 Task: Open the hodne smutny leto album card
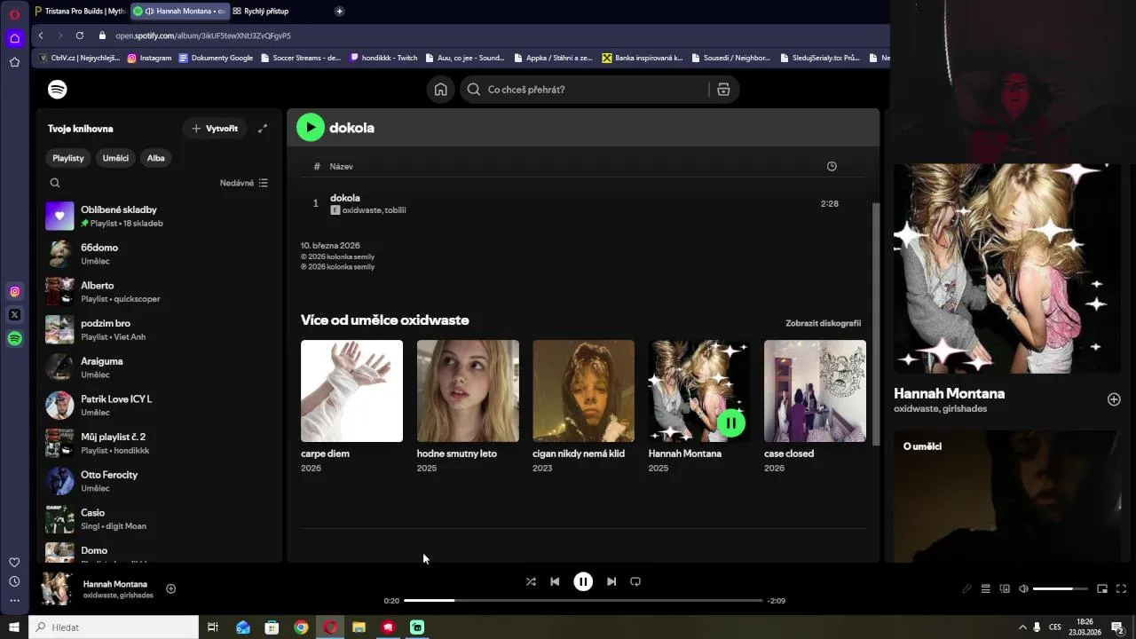[468, 406]
